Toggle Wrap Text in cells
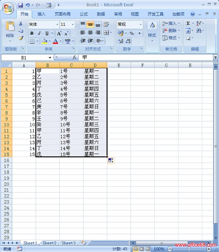The image size is (219, 252). (106, 24)
